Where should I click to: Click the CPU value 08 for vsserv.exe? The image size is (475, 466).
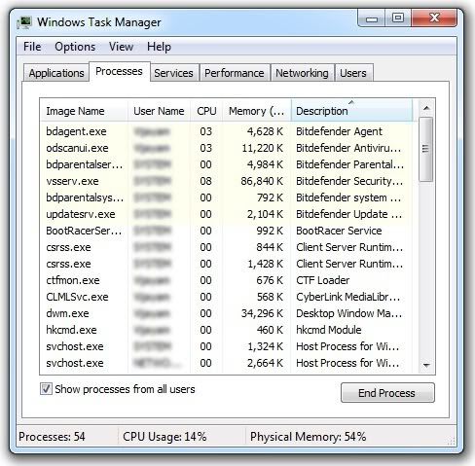pyautogui.click(x=205, y=181)
